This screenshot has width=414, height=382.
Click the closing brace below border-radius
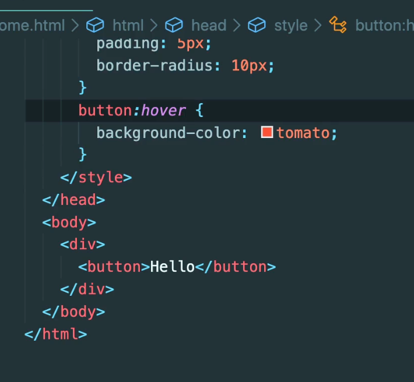pyautogui.click(x=83, y=87)
